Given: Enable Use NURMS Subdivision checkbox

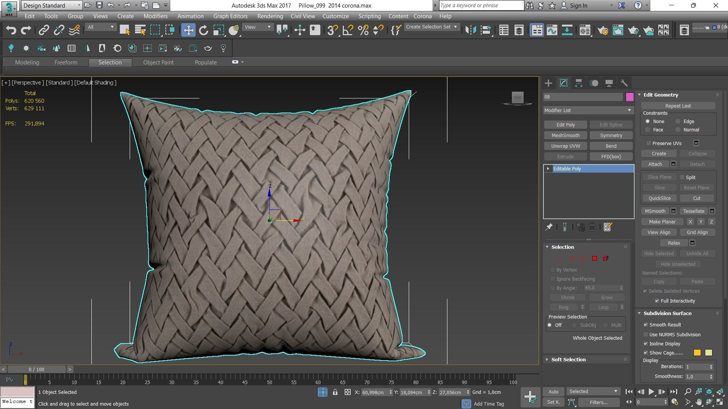Looking at the screenshot, I should coord(646,334).
